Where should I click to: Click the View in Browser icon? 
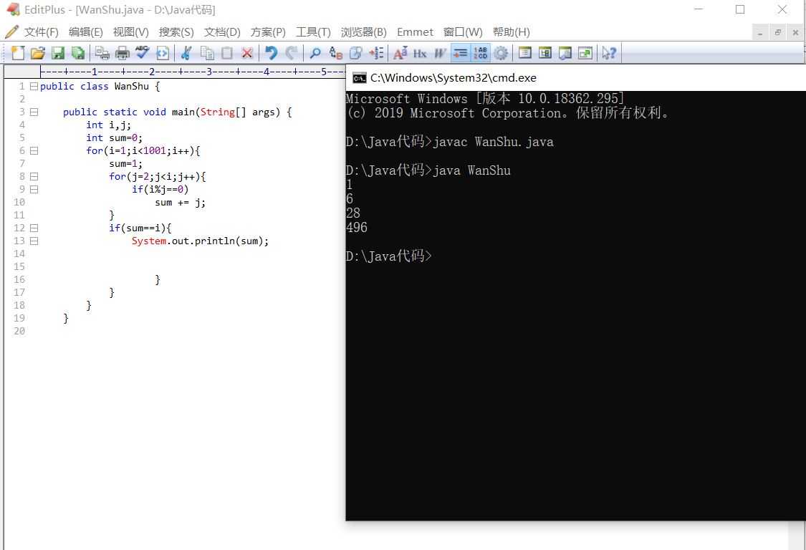click(x=163, y=53)
